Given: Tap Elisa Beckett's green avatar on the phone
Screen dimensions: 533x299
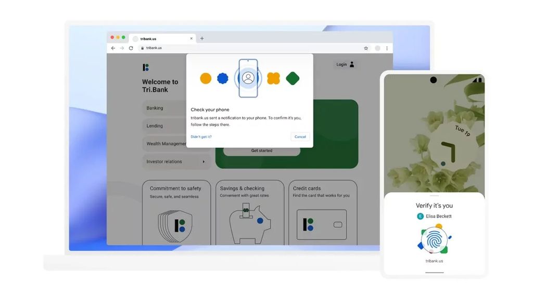Looking at the screenshot, I should [x=420, y=216].
